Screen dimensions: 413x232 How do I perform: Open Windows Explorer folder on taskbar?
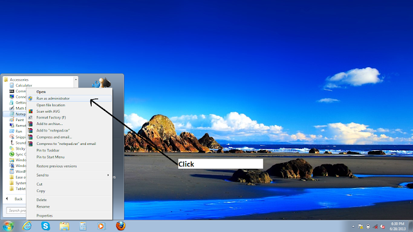65,226
